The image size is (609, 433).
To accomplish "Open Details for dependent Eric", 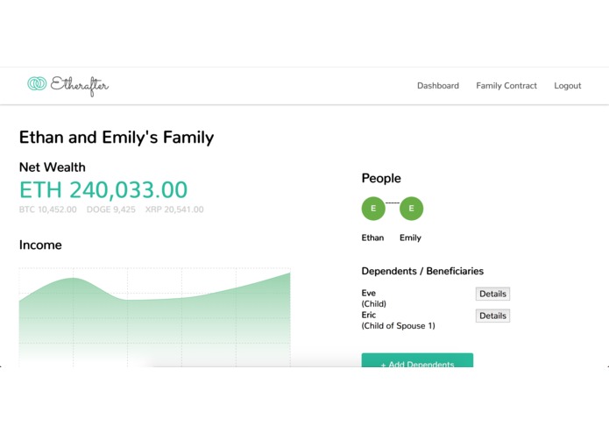I will point(492,316).
